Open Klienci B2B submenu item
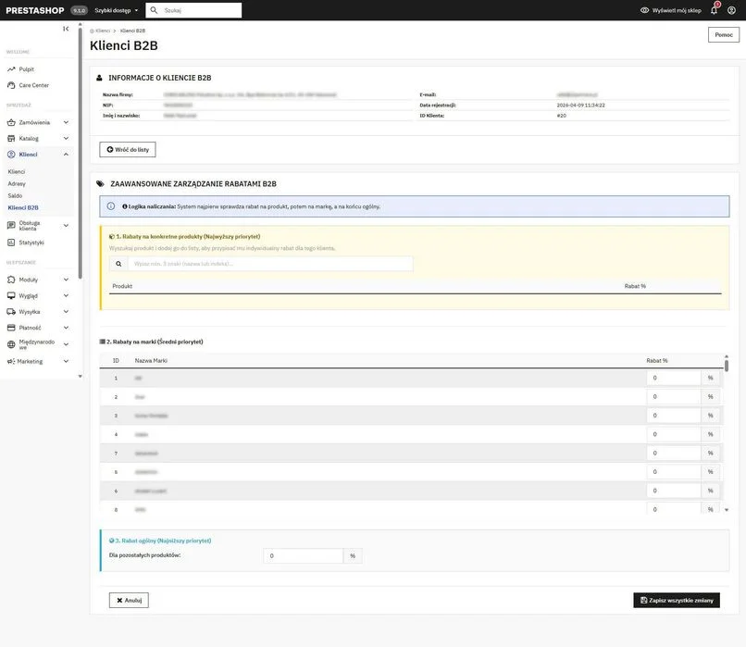Screen dimensions: 746x647 pos(23,208)
